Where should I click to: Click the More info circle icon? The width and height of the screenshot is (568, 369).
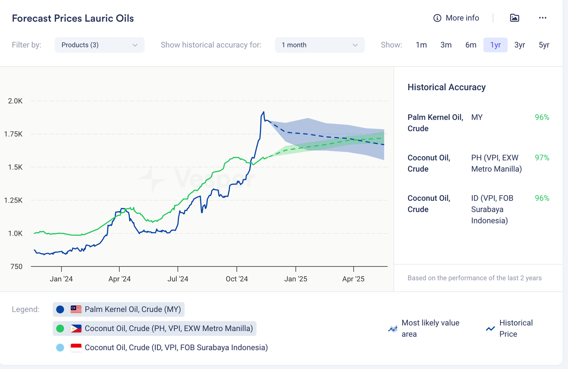tap(437, 18)
